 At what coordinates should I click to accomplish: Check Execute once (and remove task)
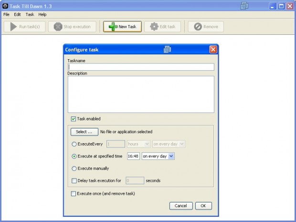tap(74, 193)
